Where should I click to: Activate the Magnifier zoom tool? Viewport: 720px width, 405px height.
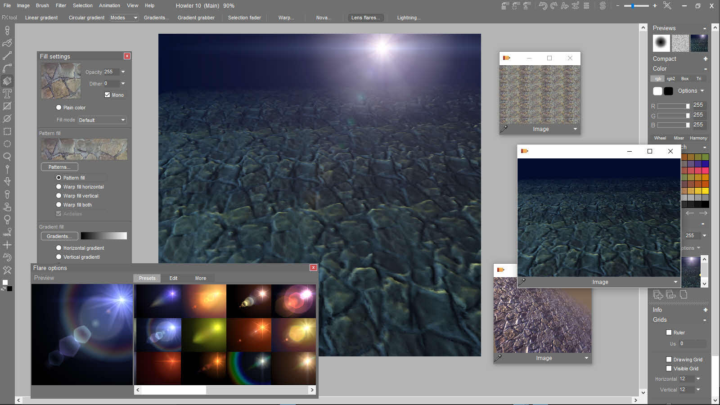click(x=7, y=157)
